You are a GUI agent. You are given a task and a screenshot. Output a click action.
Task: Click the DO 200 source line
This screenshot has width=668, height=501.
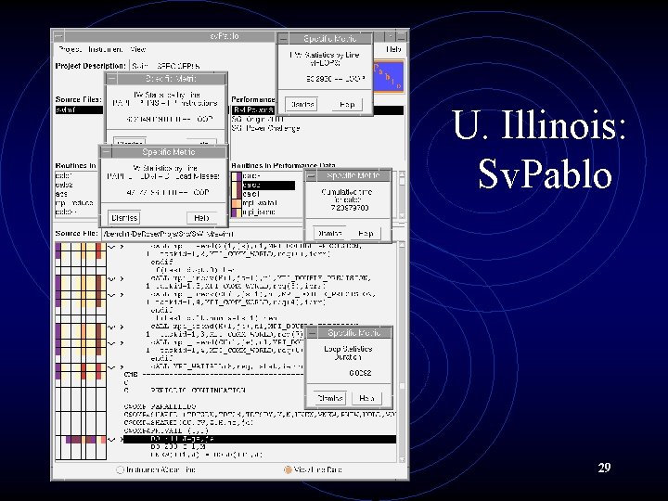[178, 447]
